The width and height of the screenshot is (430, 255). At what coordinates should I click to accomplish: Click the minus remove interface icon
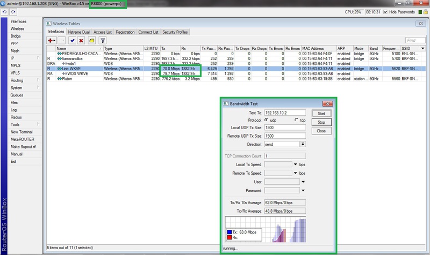(x=62, y=40)
